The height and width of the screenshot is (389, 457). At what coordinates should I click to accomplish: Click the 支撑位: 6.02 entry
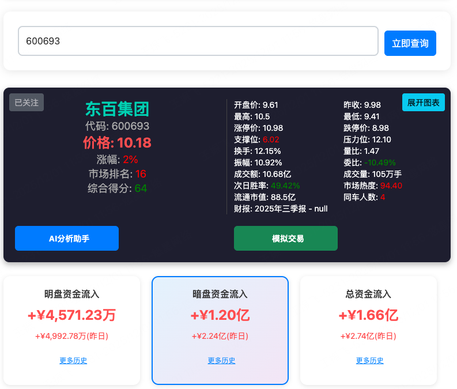pyautogui.click(x=256, y=139)
